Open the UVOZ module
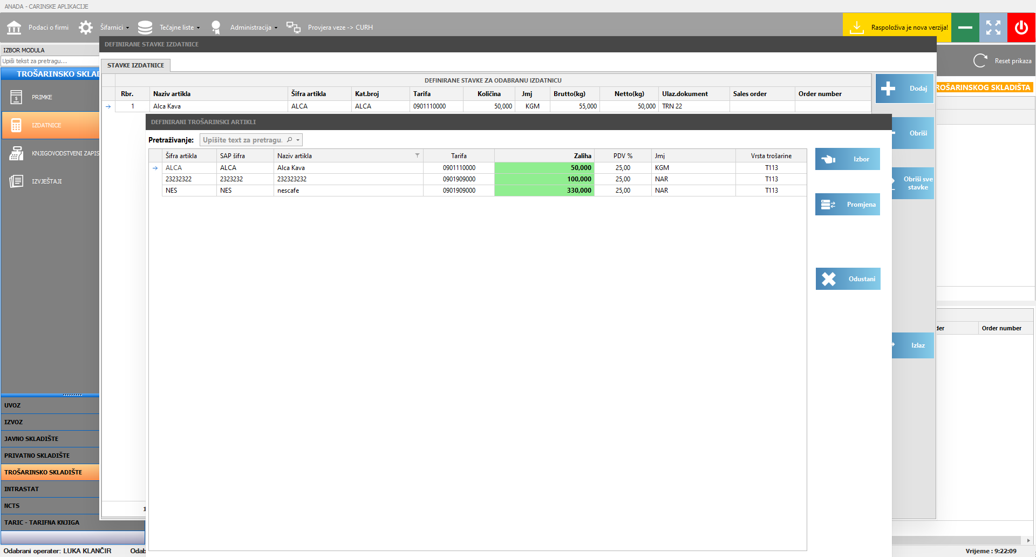Viewport: 1036px width, 557px height. point(50,405)
